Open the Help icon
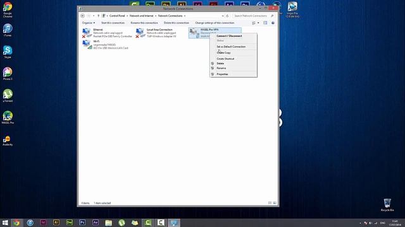The height and width of the screenshot is (227, 405). (273, 23)
